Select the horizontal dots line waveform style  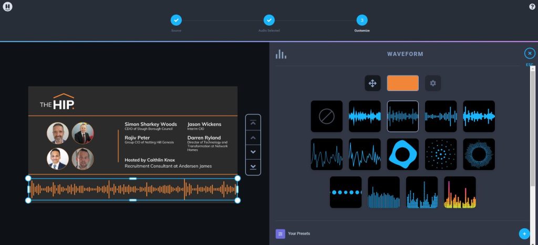coord(346,192)
